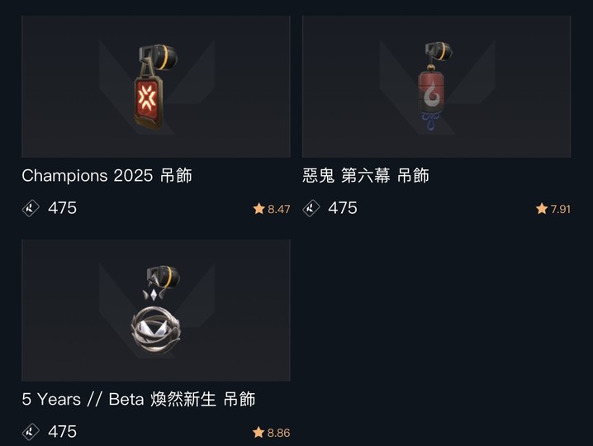Viewport: 593px width, 446px height.
Task: Select the 惡鬼 第六幕 吊飾 title
Action: (366, 176)
